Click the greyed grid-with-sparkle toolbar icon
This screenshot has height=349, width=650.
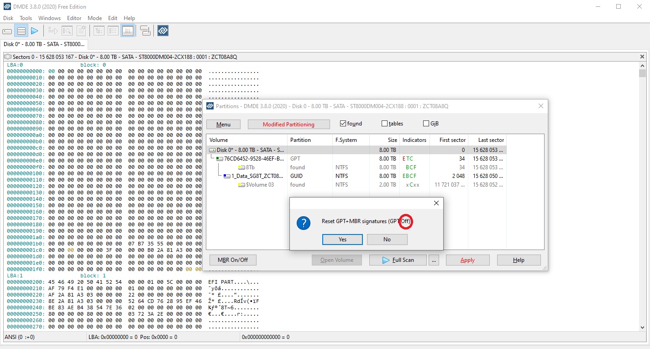click(x=81, y=31)
